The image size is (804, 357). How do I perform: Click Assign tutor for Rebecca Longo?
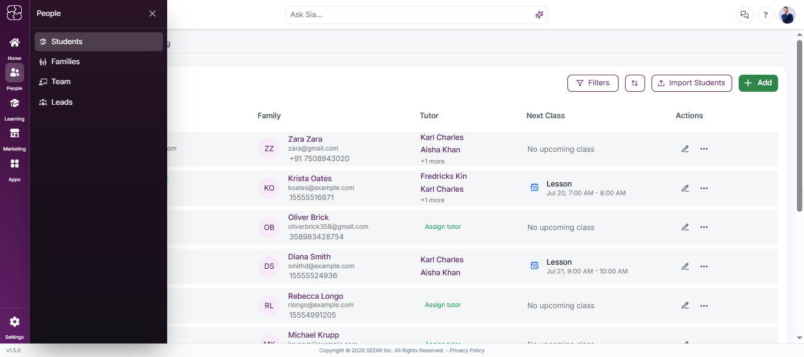443,305
